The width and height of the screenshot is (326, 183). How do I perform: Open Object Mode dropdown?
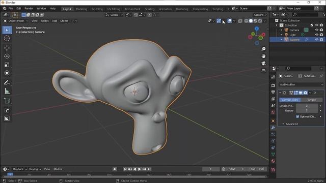16,21
